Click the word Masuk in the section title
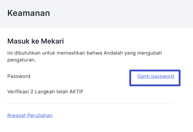The image size is (193, 132). click(16, 41)
